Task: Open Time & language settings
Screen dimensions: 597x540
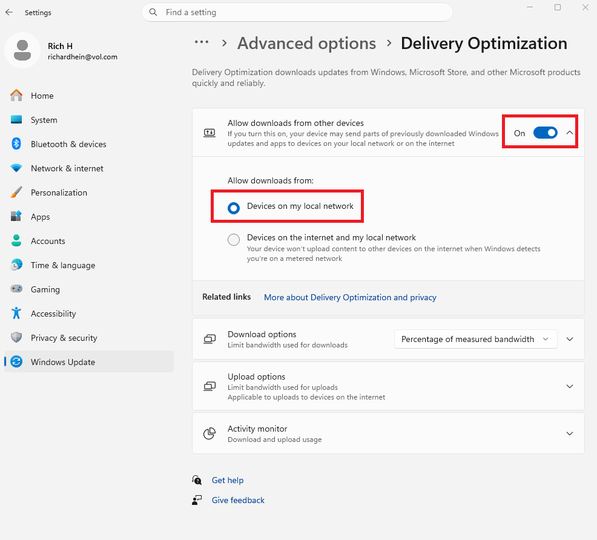Action: pos(89,265)
